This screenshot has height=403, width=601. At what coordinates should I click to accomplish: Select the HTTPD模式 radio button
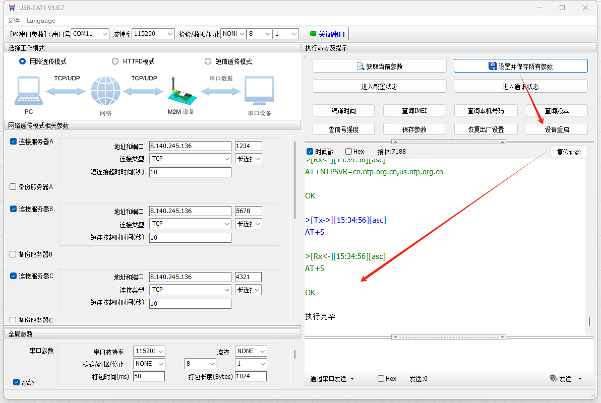click(115, 61)
